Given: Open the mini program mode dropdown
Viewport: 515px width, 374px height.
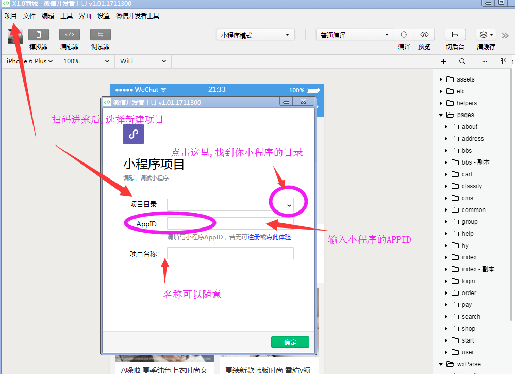Looking at the screenshot, I should click(x=256, y=35).
